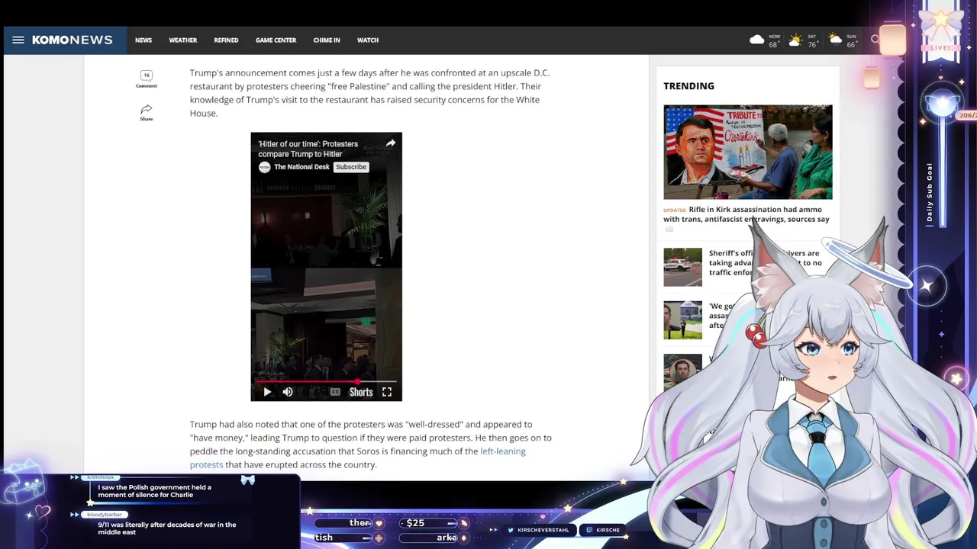Click the article Share arrow icon

pyautogui.click(x=147, y=109)
